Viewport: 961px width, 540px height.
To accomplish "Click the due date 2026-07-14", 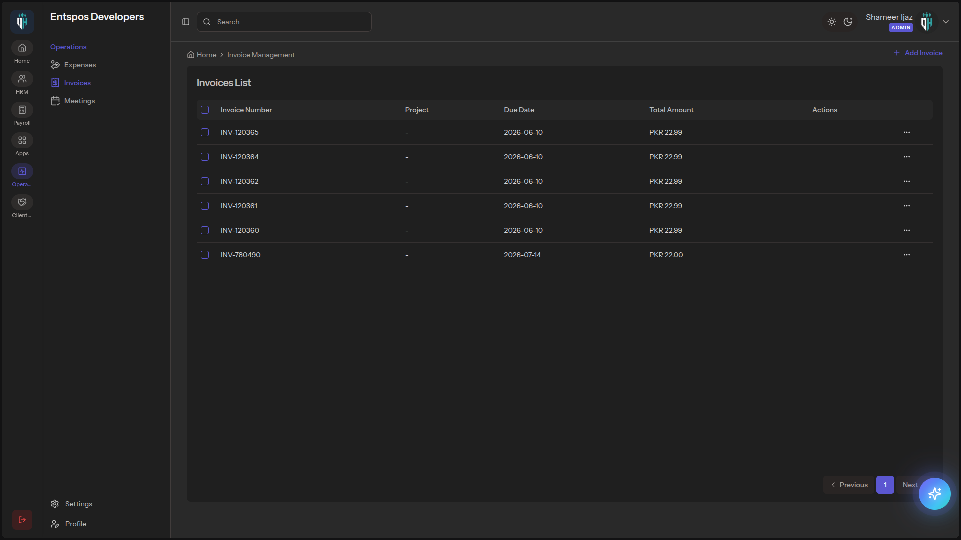I will click(x=522, y=255).
